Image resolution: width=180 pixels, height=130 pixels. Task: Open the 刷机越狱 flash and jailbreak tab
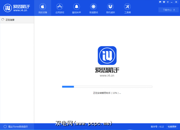point(111,8)
